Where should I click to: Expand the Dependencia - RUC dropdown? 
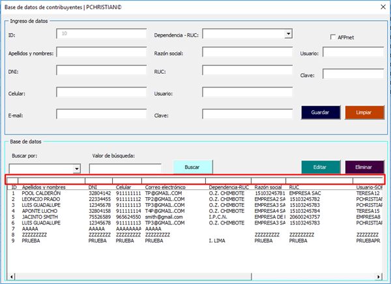pos(288,34)
